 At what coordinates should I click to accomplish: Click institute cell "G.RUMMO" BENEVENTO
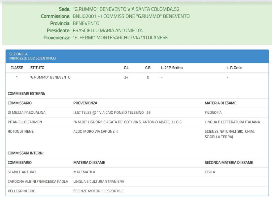(50, 77)
